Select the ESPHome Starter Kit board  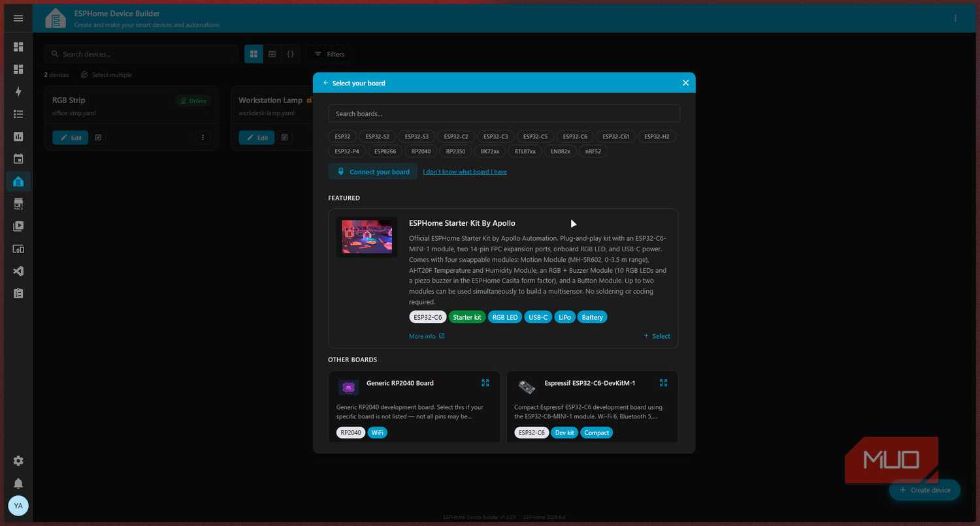(657, 336)
